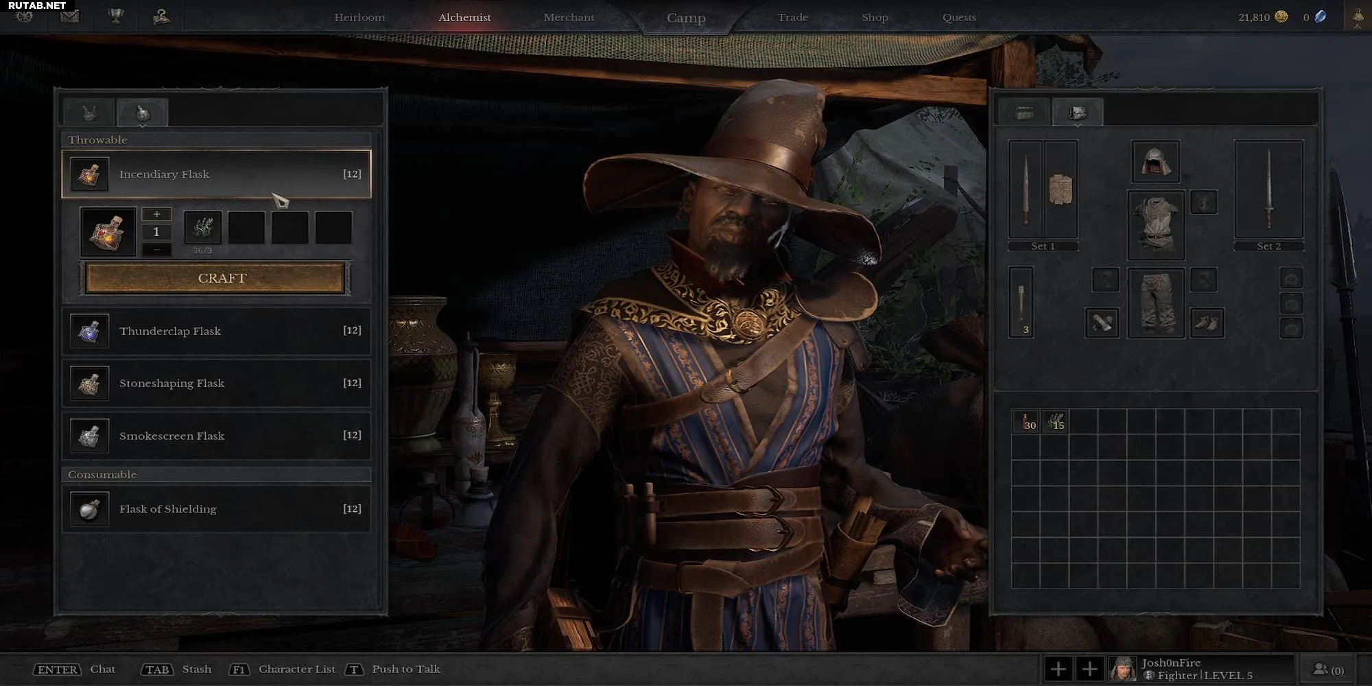Click the Set 1 shield slot
Viewport: 1372px width, 686px height.
tap(1061, 189)
